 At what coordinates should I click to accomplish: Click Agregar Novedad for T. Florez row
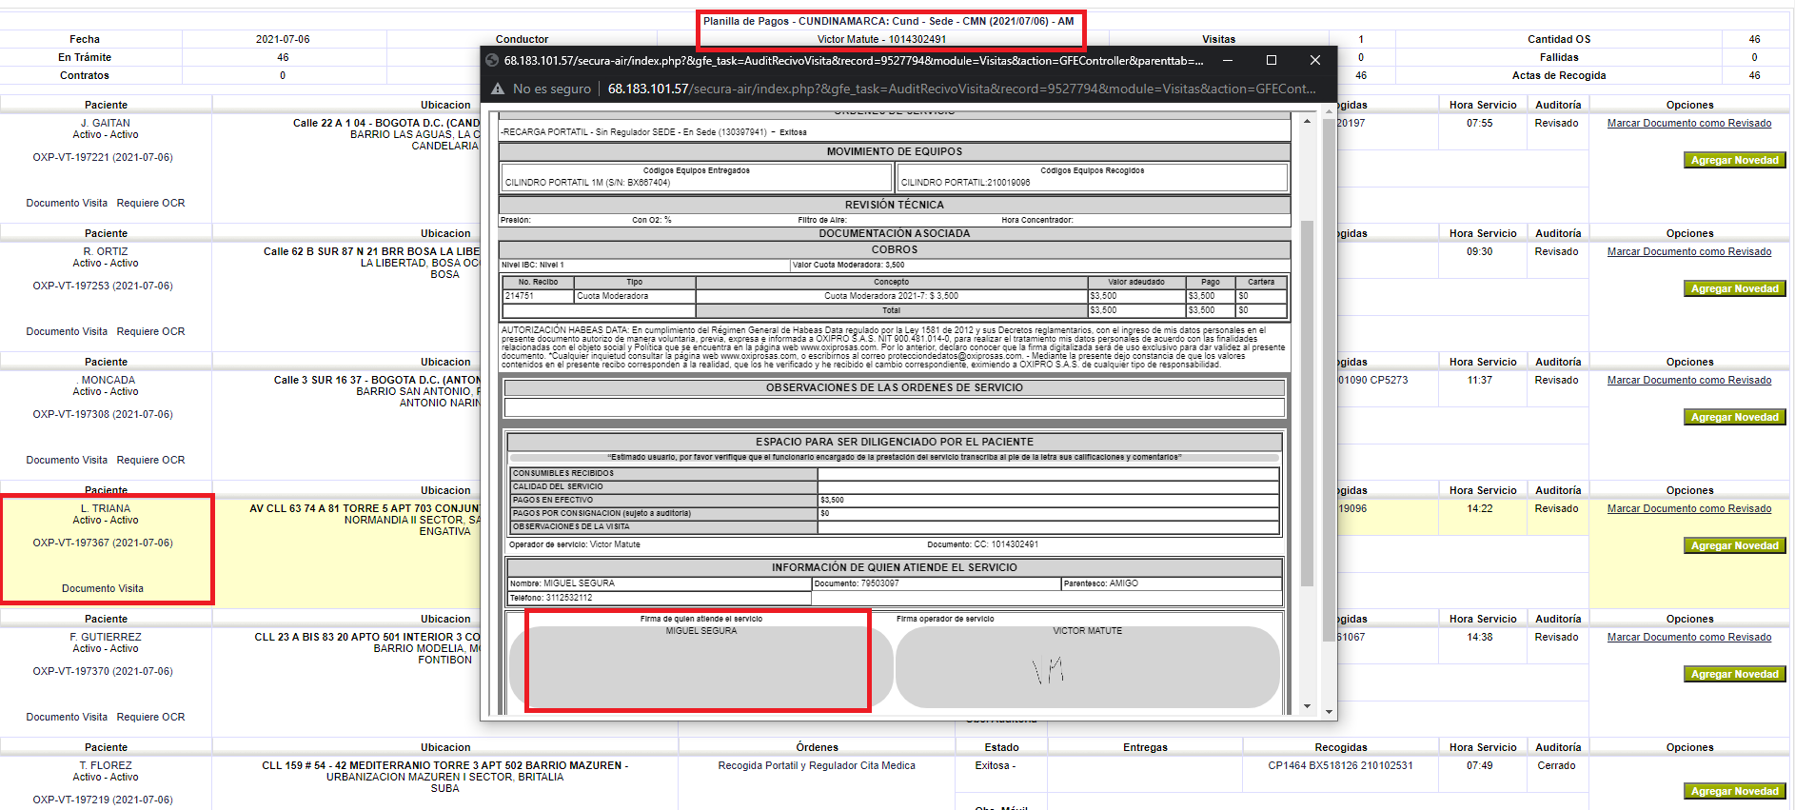point(1734,791)
